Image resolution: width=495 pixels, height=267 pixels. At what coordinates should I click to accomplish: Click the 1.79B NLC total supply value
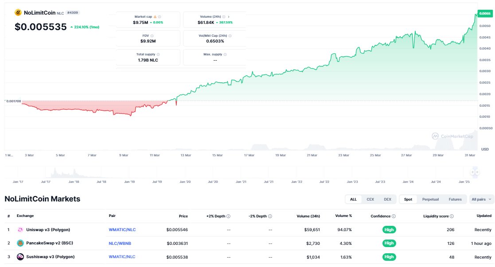pyautogui.click(x=148, y=60)
